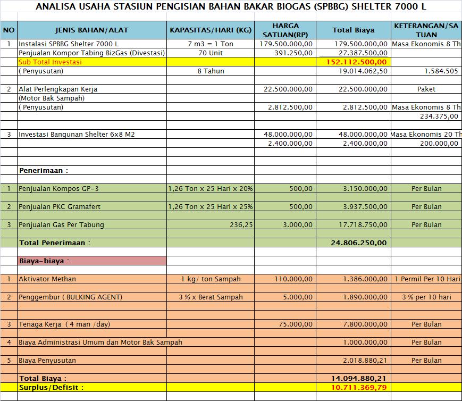Select the yellow 'Sub Total Investasi' cell
This screenshot has width=462, height=401.
click(92, 62)
